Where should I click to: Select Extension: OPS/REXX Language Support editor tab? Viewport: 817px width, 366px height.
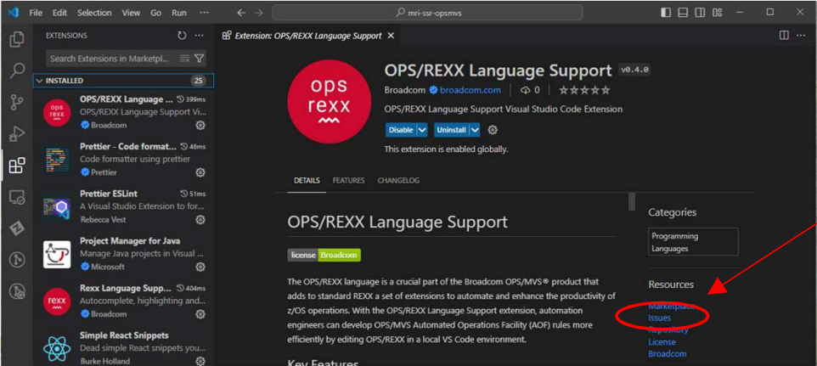(x=308, y=36)
